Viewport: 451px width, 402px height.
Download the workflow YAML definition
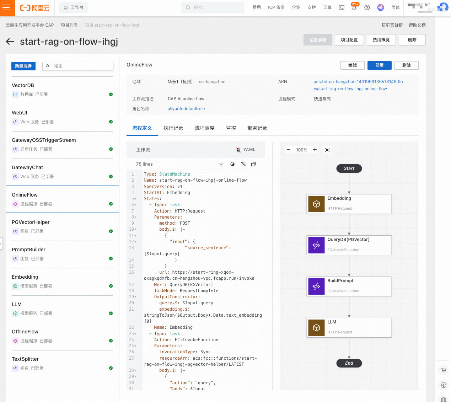pos(221,164)
